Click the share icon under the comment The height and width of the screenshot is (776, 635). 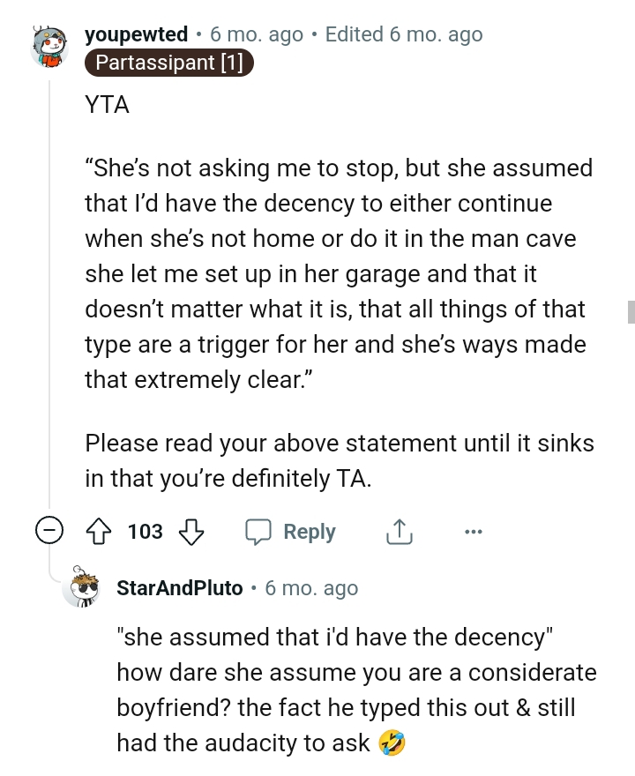coord(399,531)
